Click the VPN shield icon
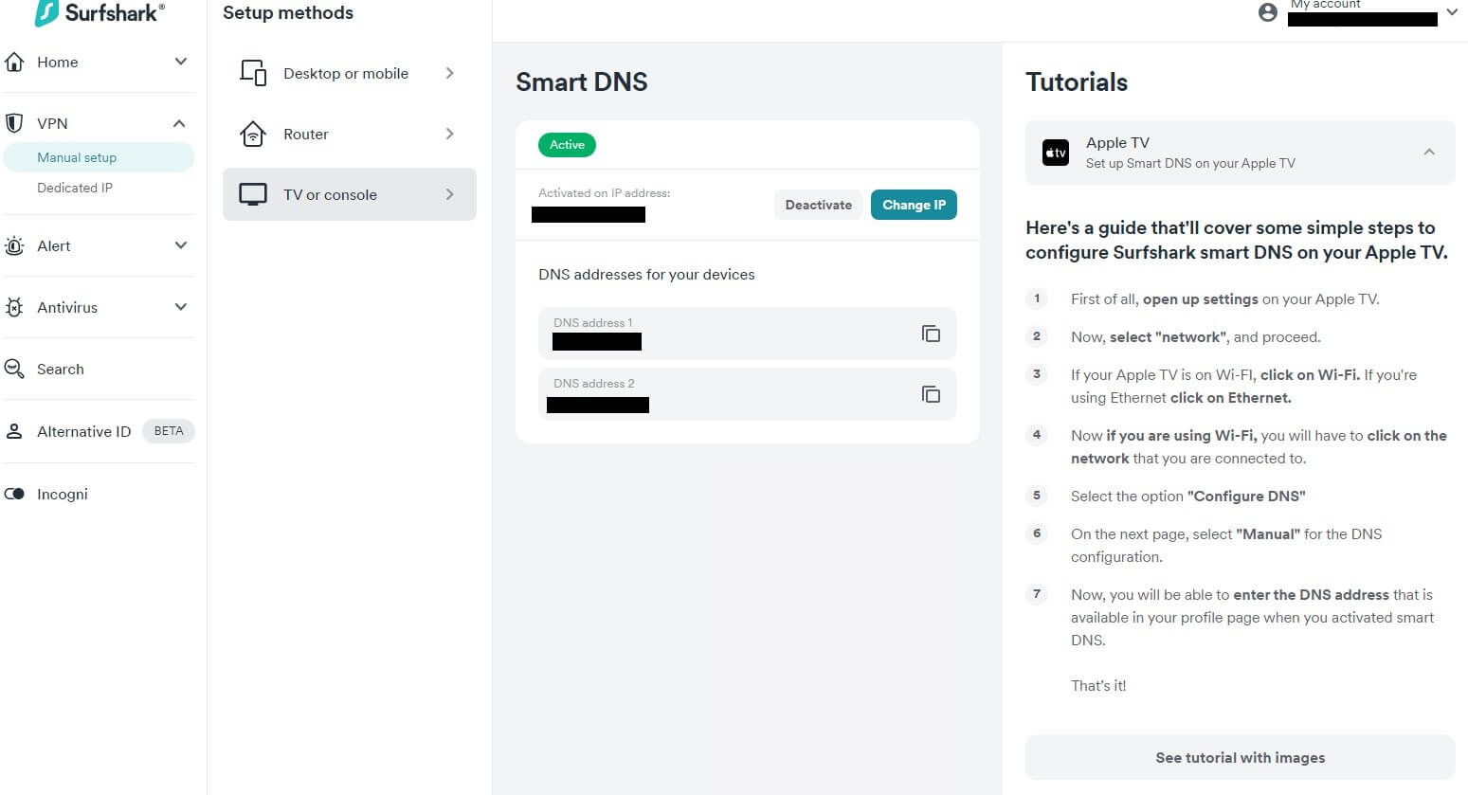 pos(14,123)
